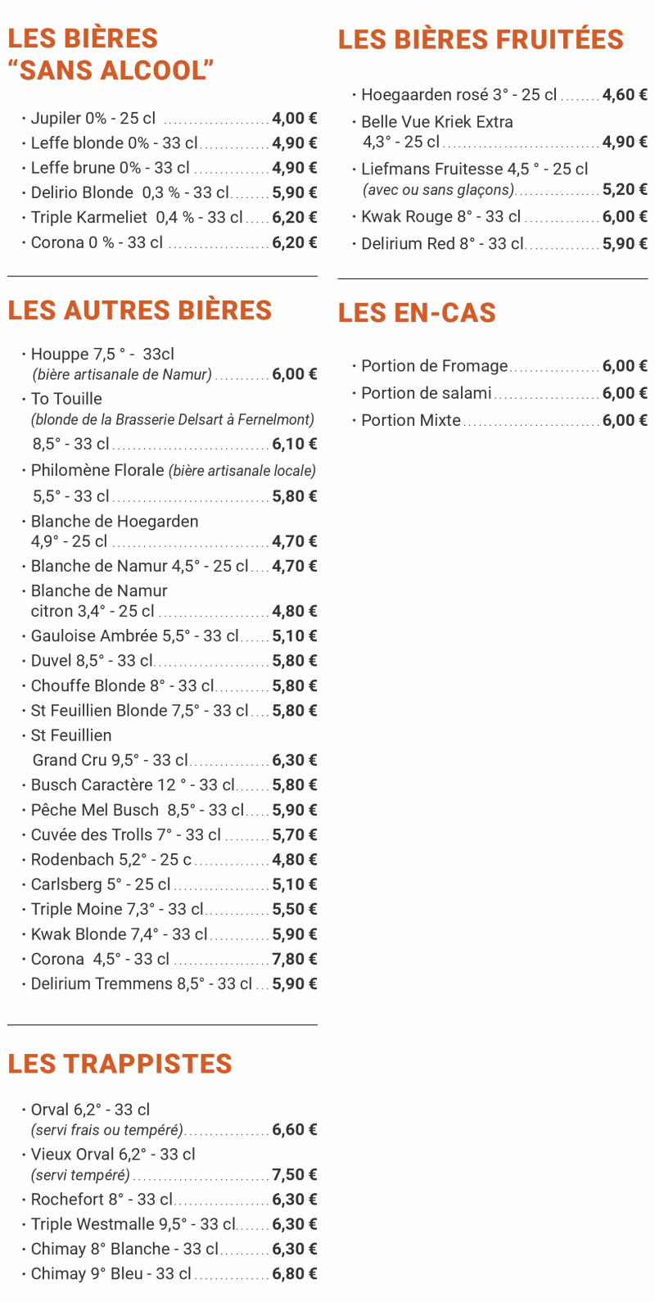
Task: Click the Houppe 7,5° entry
Action: click(169, 364)
